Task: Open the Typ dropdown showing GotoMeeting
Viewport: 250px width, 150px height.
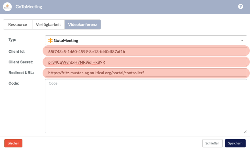Action: (146, 41)
